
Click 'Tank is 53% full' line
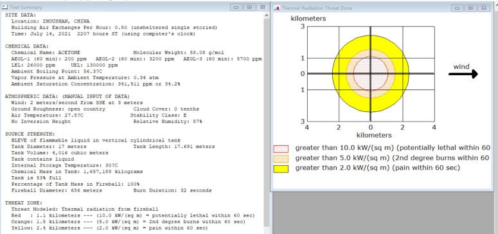pyautogui.click(x=36, y=178)
